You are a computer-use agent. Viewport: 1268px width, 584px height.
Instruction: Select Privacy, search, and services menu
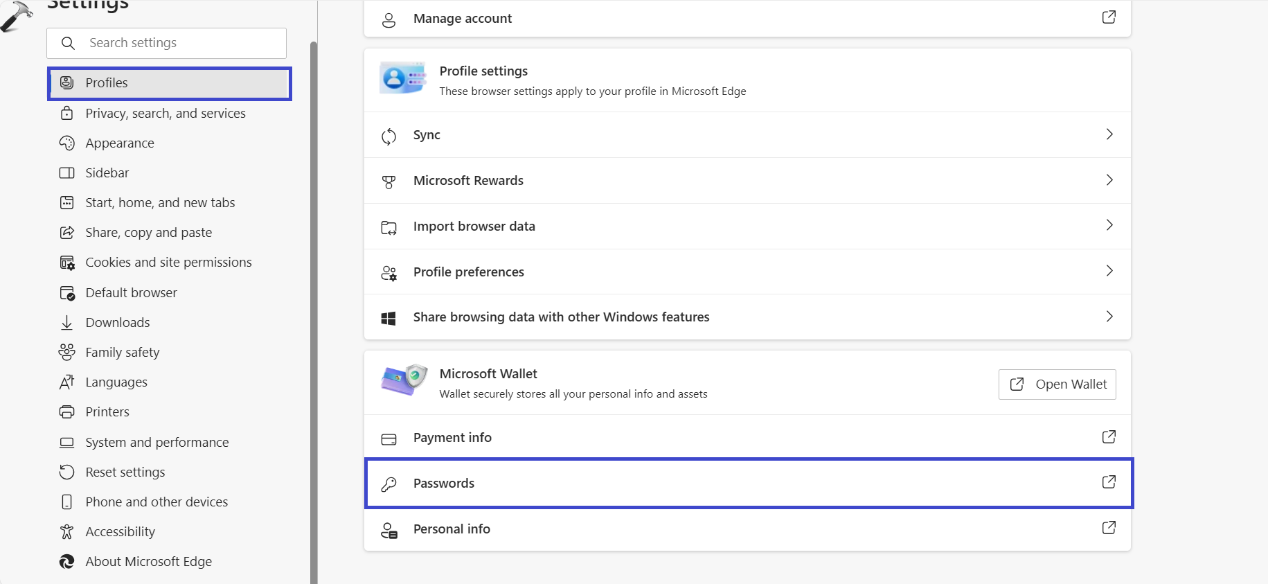click(x=165, y=113)
